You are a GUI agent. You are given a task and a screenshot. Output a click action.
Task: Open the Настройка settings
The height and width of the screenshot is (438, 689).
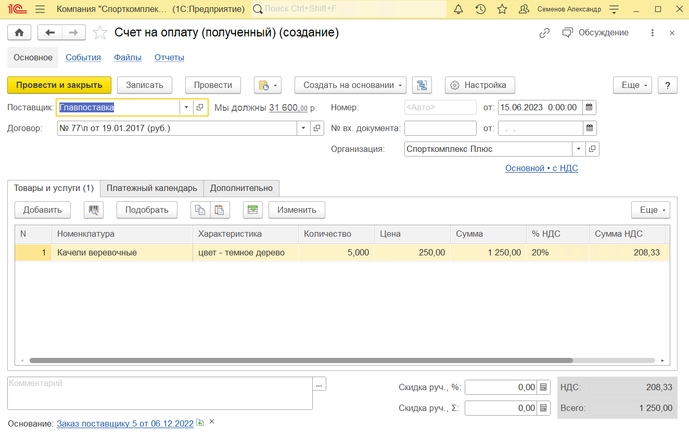[x=480, y=85]
